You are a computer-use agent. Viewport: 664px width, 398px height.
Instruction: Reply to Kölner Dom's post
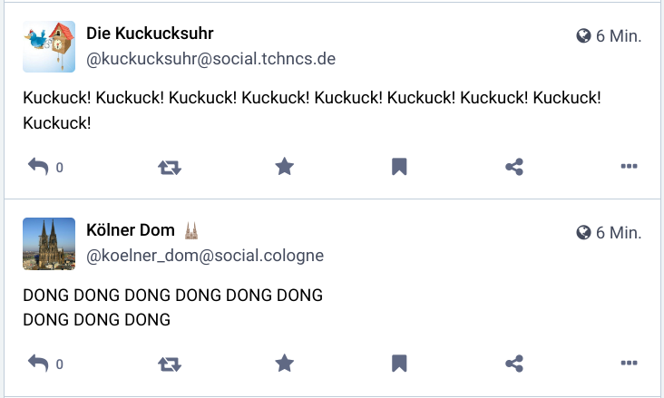click(38, 364)
